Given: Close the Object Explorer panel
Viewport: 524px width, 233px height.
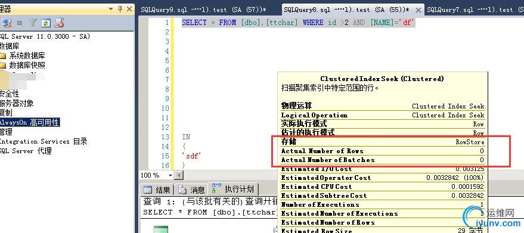Looking at the screenshot, I should pyautogui.click(x=129, y=10).
